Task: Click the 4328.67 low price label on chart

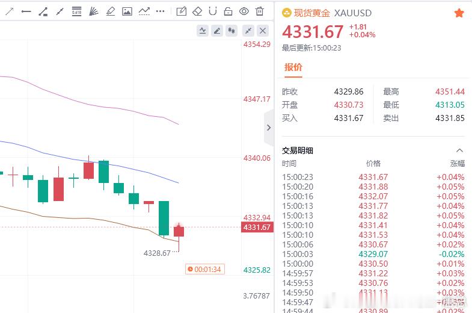Action: pos(157,253)
